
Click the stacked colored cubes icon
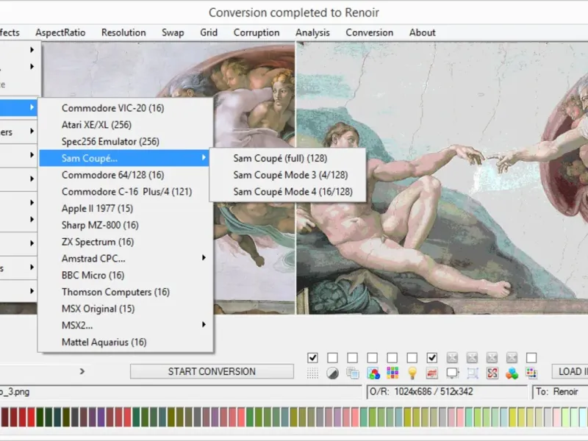(x=512, y=373)
